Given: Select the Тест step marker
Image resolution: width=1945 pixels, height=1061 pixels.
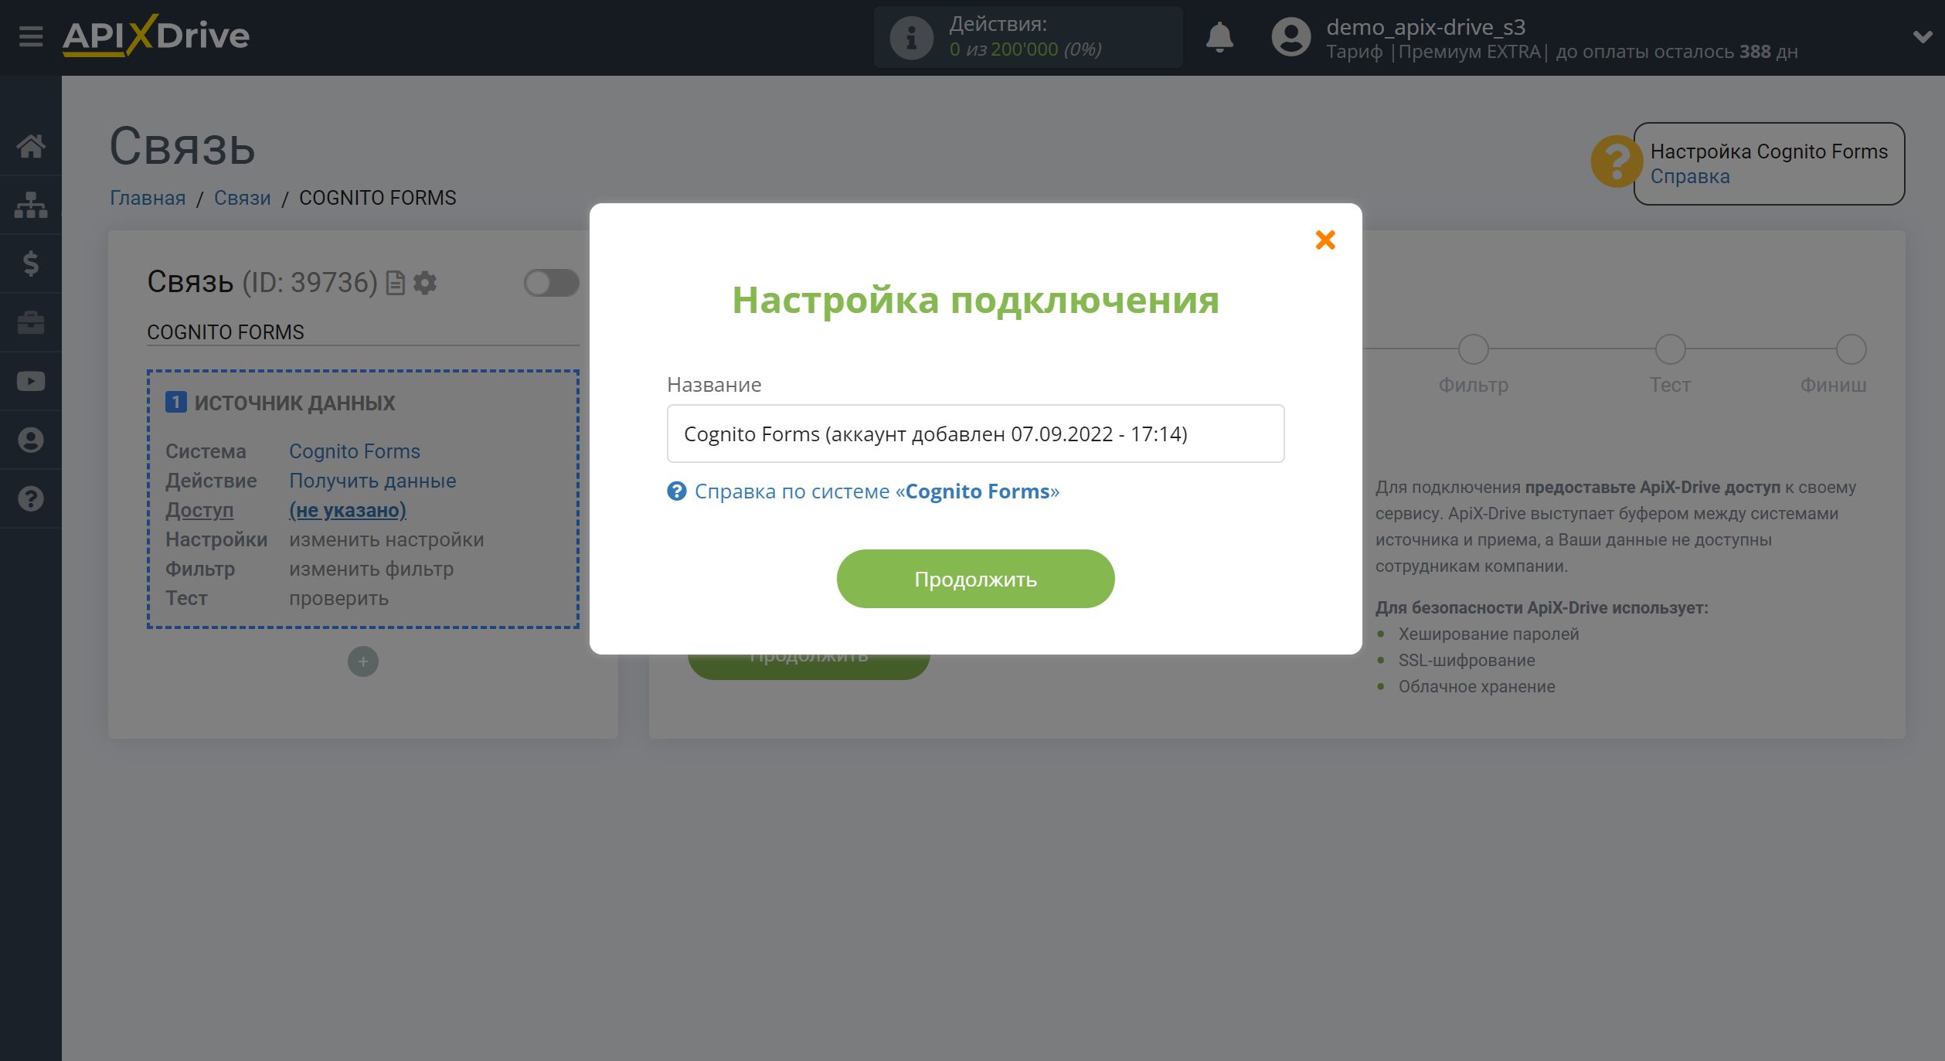Looking at the screenshot, I should (1670, 349).
